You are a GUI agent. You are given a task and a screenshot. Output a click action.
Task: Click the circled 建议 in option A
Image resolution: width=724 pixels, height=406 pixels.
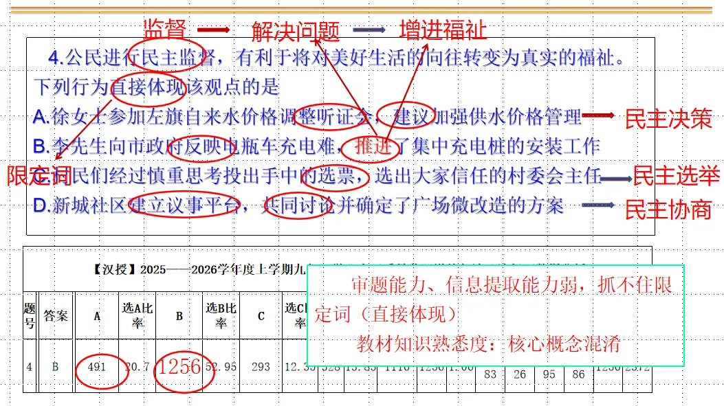[406, 117]
